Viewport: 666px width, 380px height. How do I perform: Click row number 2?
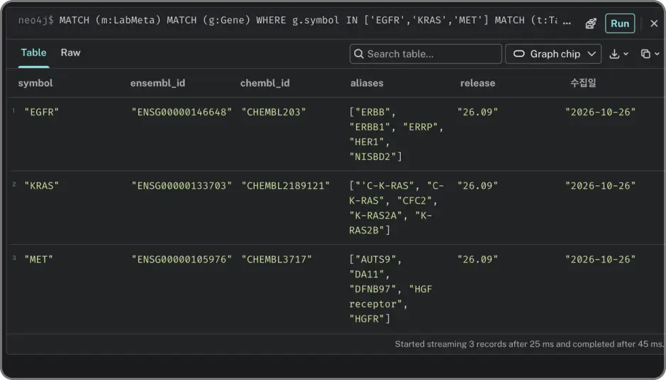[x=14, y=184]
